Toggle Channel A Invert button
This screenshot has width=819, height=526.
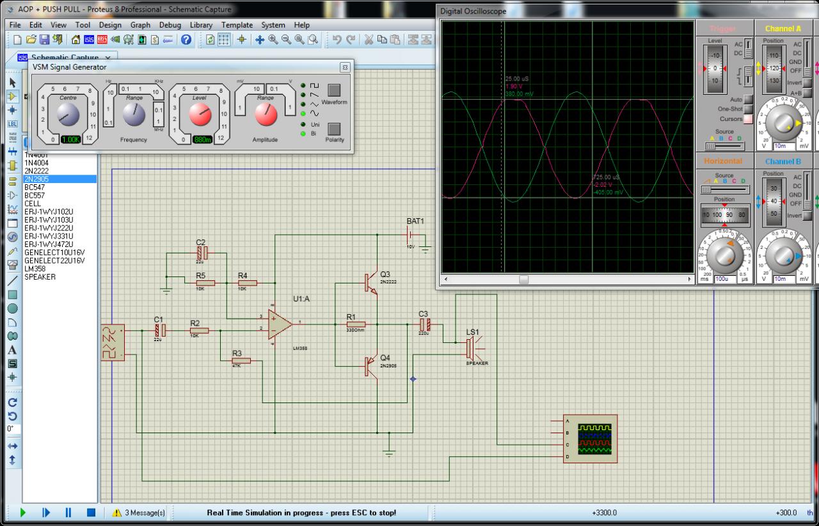(807, 83)
